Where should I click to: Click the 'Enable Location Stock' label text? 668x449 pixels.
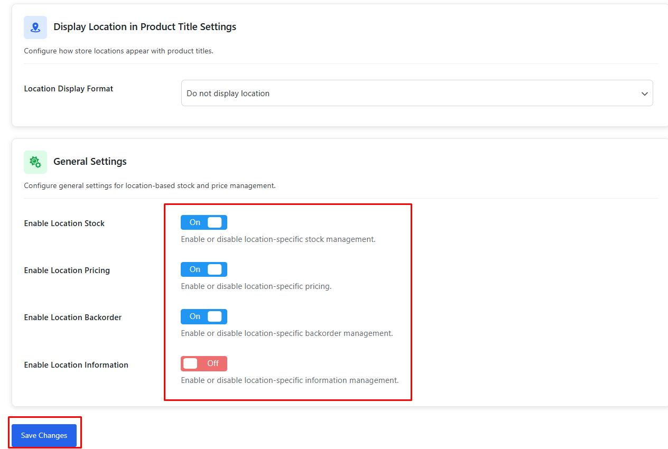click(64, 223)
